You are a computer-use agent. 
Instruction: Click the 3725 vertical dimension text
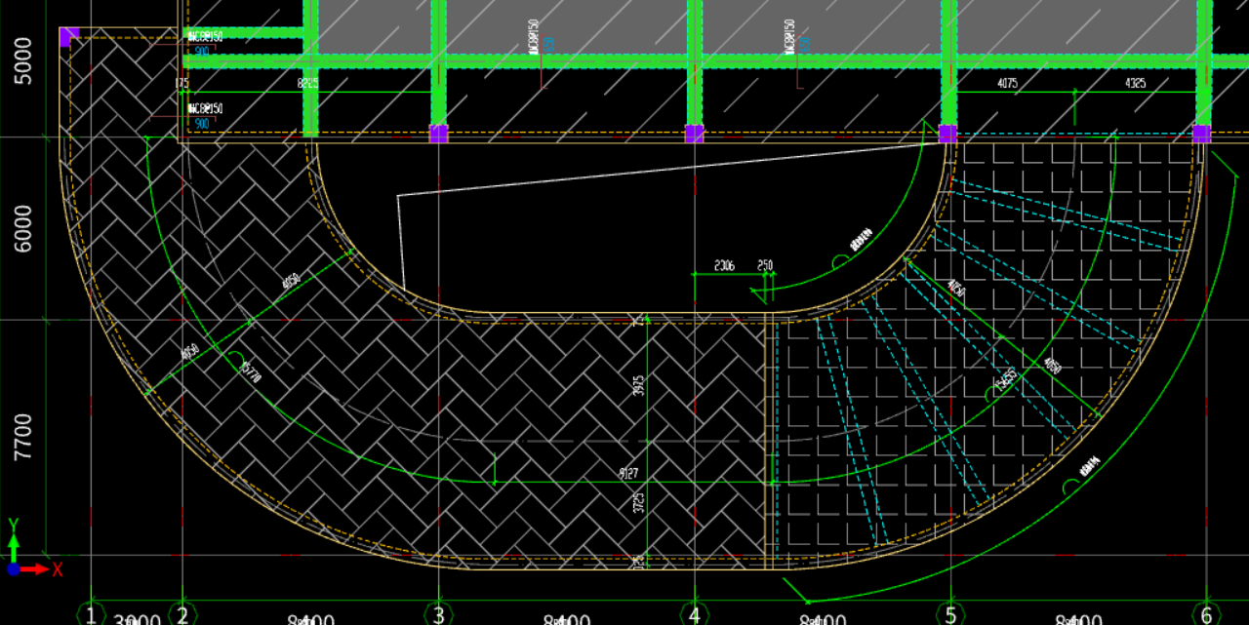coord(639,503)
